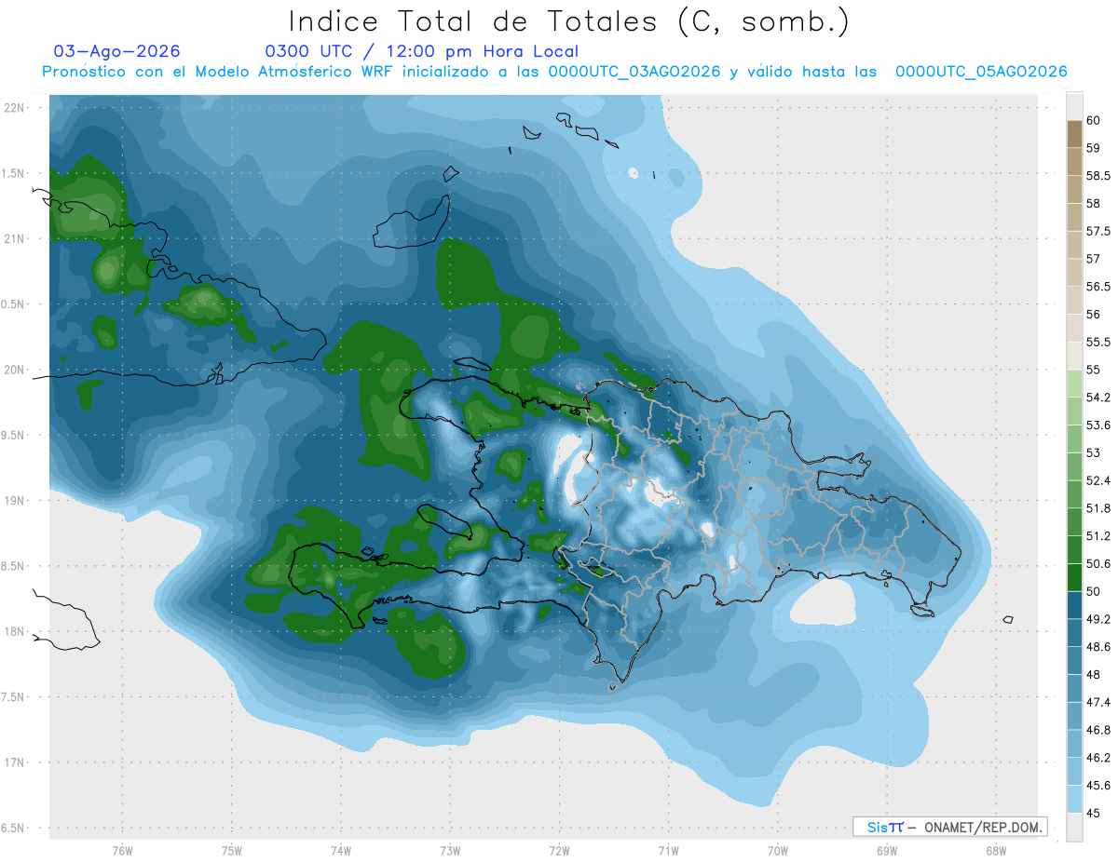This screenshot has height=863, width=1118.
Task: Click the '68W' longitude label
Action: point(995,850)
